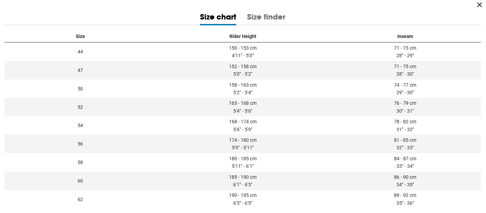Select size 60 row
Image resolution: width=486 pixels, height=213 pixels.
80,181
